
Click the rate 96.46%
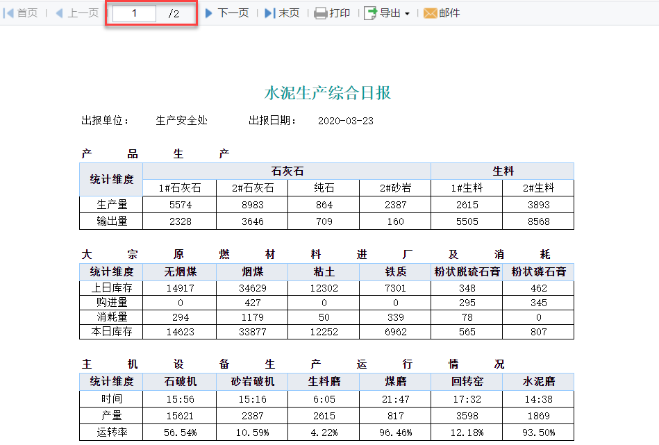pyautogui.click(x=396, y=433)
